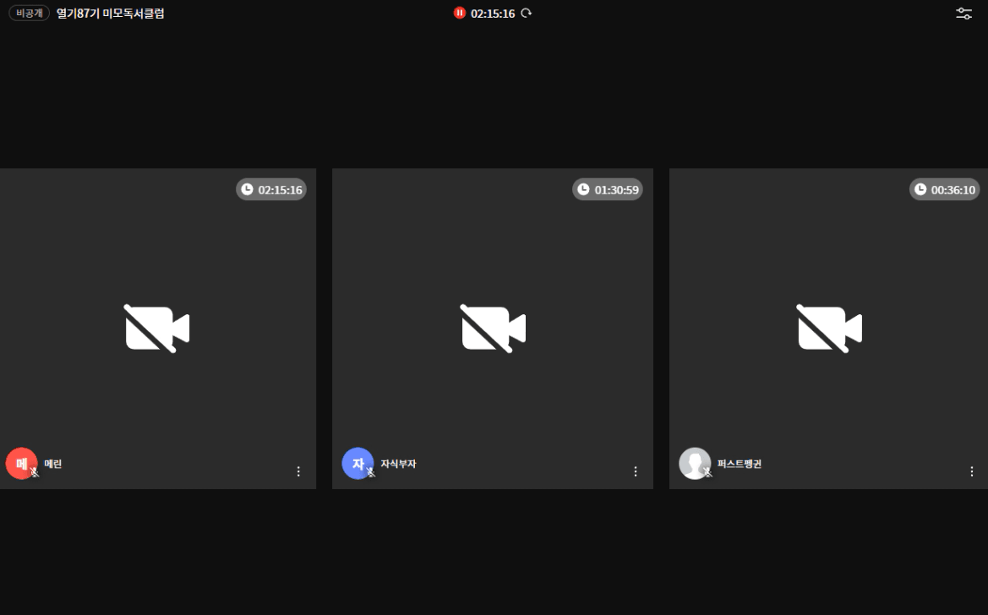Click 자식부자's blue profile avatar

coord(357,463)
